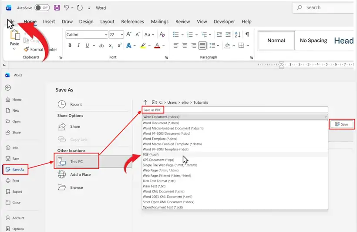Click the Justify alignment icon

[202, 45]
